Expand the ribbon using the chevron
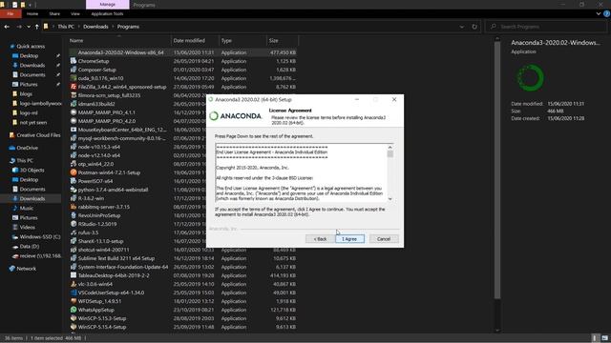This screenshot has width=611, height=343. 599,13
